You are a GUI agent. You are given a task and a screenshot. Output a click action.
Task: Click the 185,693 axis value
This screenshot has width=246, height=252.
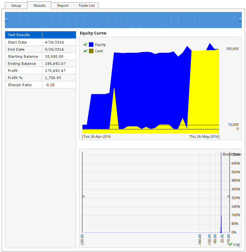(232, 49)
